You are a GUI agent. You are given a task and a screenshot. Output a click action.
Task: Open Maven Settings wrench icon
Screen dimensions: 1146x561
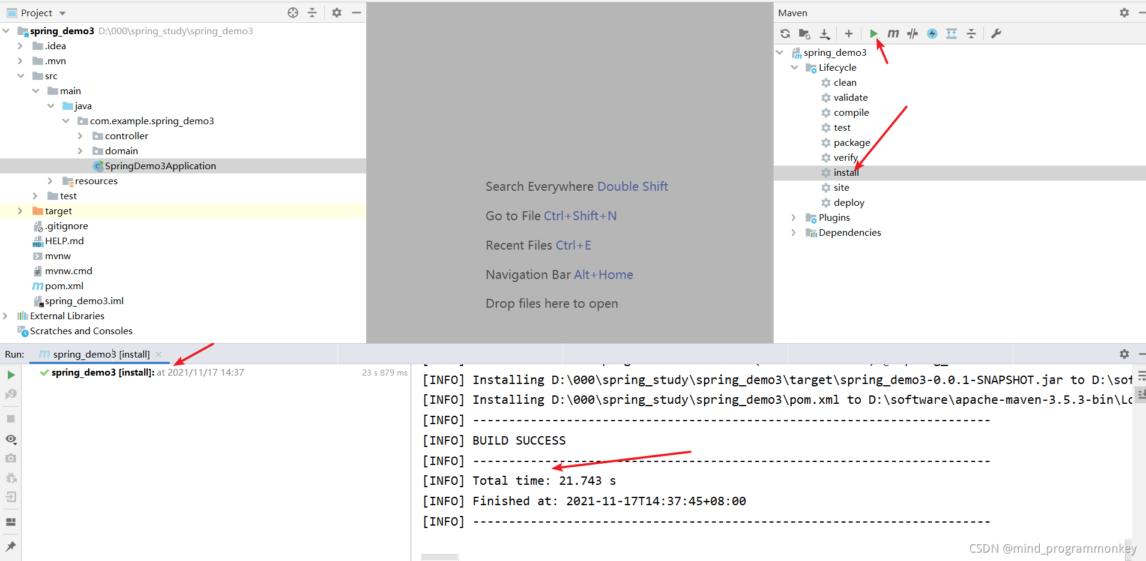point(996,34)
